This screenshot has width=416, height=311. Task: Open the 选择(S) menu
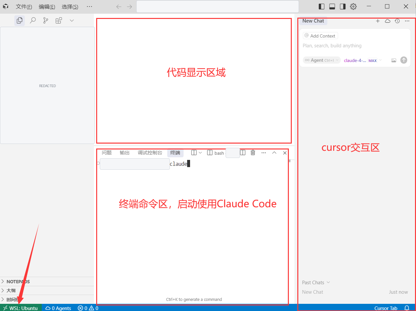point(70,7)
